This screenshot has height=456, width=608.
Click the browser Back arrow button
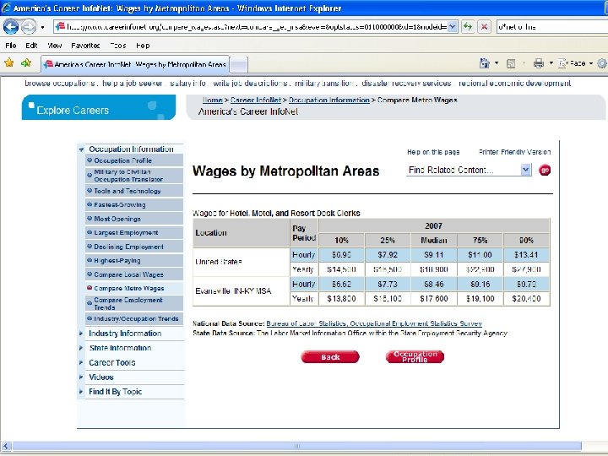tap(11, 27)
